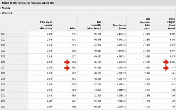The width and height of the screenshot is (176, 110).
Task: Click Rebuts value 2.270 for 2018
Action: [x=74, y=62]
